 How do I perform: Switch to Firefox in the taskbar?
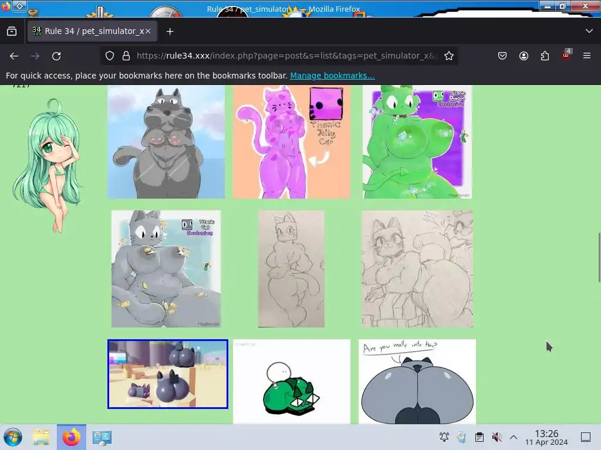pyautogui.click(x=72, y=437)
